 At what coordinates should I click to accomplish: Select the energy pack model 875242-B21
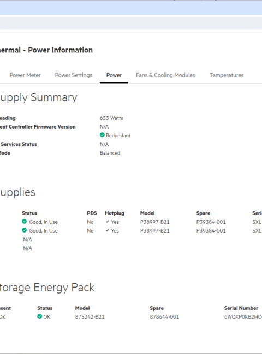pos(90,317)
